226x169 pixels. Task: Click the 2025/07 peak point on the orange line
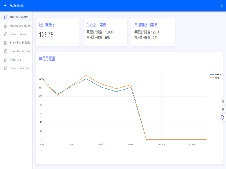coord(131,85)
